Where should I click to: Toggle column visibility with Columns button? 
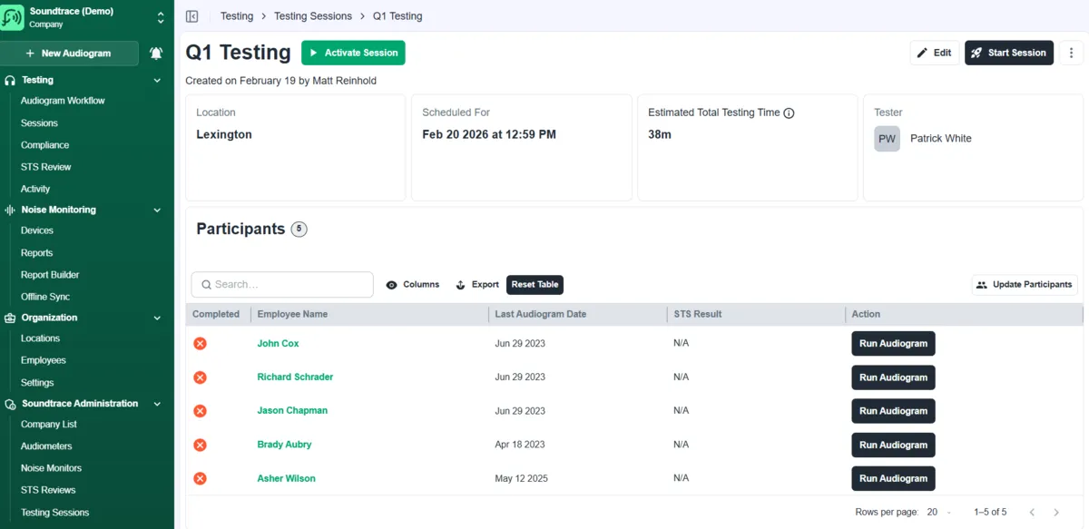pyautogui.click(x=413, y=285)
